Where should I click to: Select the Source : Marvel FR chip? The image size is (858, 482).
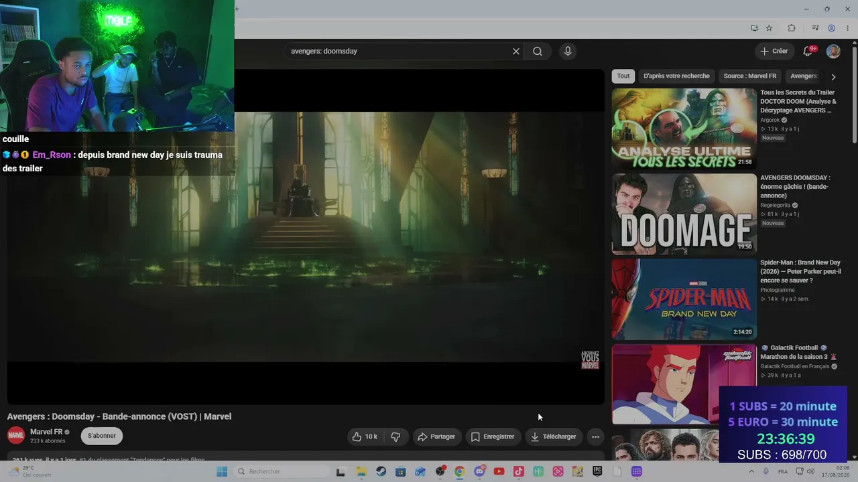pos(750,76)
